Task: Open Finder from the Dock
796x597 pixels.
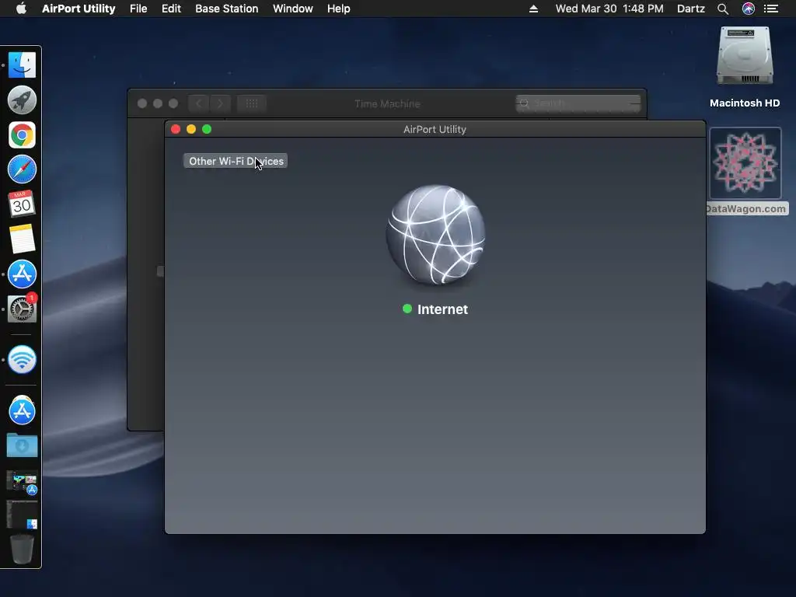Action: point(22,65)
